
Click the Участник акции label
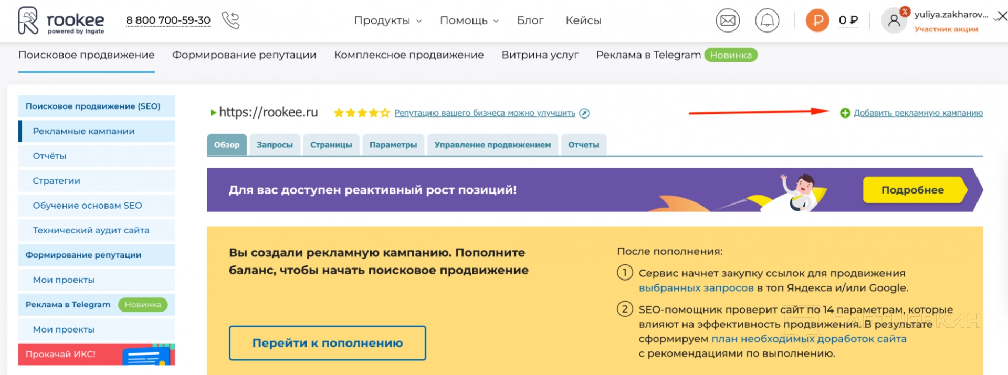tap(946, 29)
